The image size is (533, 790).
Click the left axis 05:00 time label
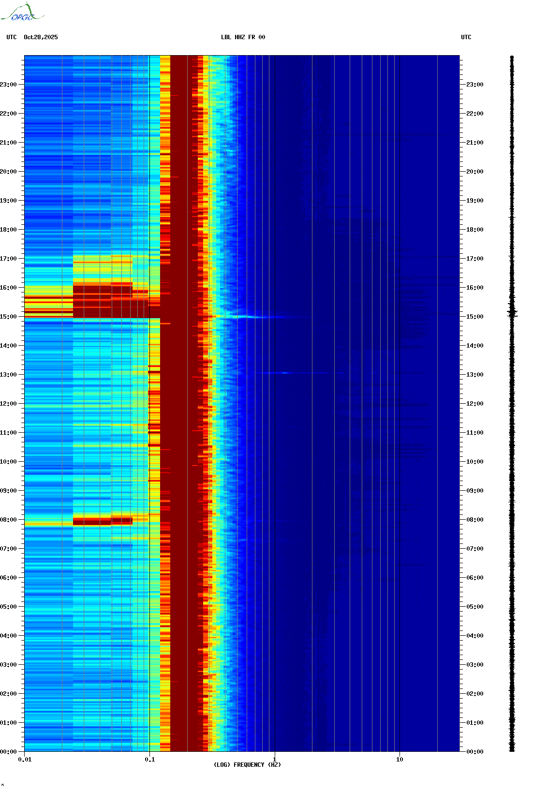point(8,607)
